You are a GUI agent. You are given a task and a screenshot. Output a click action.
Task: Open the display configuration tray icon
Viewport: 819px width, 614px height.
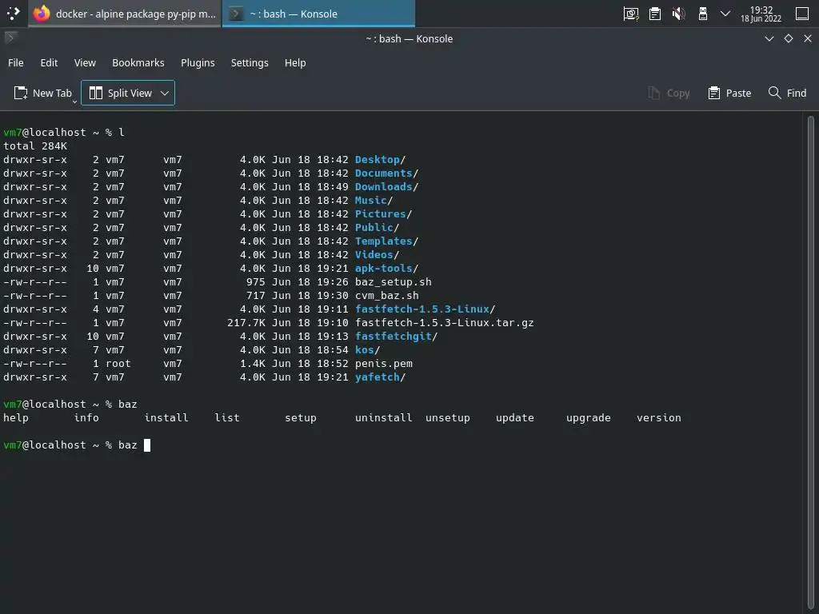pos(631,14)
